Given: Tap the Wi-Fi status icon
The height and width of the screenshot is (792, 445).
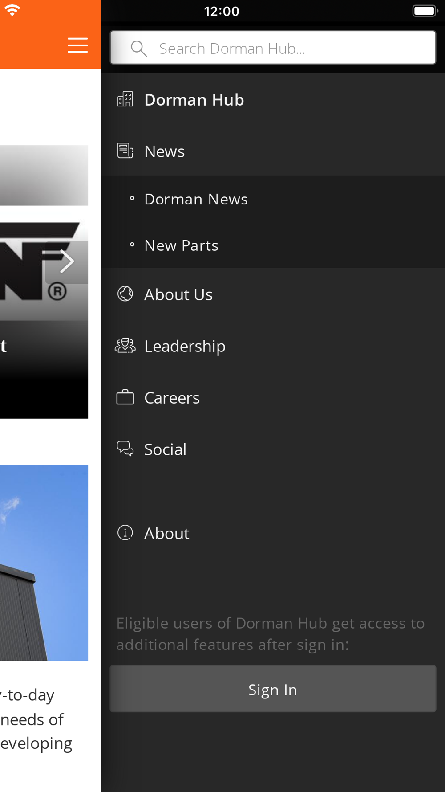Looking at the screenshot, I should tap(12, 10).
